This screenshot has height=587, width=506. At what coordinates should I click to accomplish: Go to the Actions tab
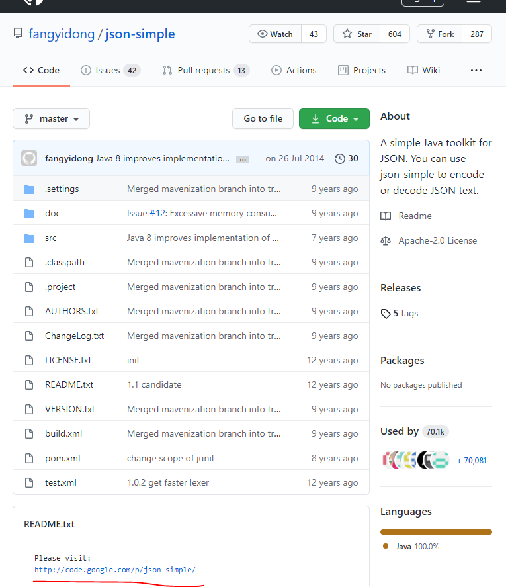pyautogui.click(x=294, y=70)
